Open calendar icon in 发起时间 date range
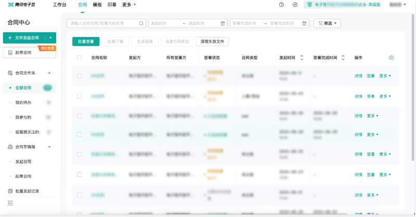 (223, 23)
